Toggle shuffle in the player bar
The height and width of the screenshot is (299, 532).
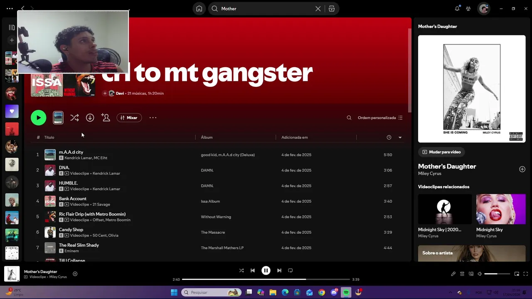click(241, 270)
